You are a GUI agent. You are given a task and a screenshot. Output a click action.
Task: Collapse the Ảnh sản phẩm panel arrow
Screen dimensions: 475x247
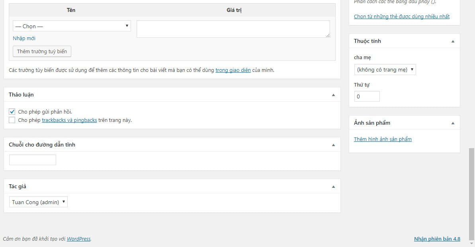[453, 123]
